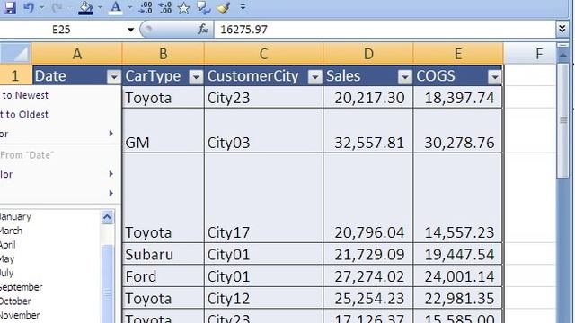Viewport: 575px width, 323px height.
Task: Select column C header
Action: 263,54
